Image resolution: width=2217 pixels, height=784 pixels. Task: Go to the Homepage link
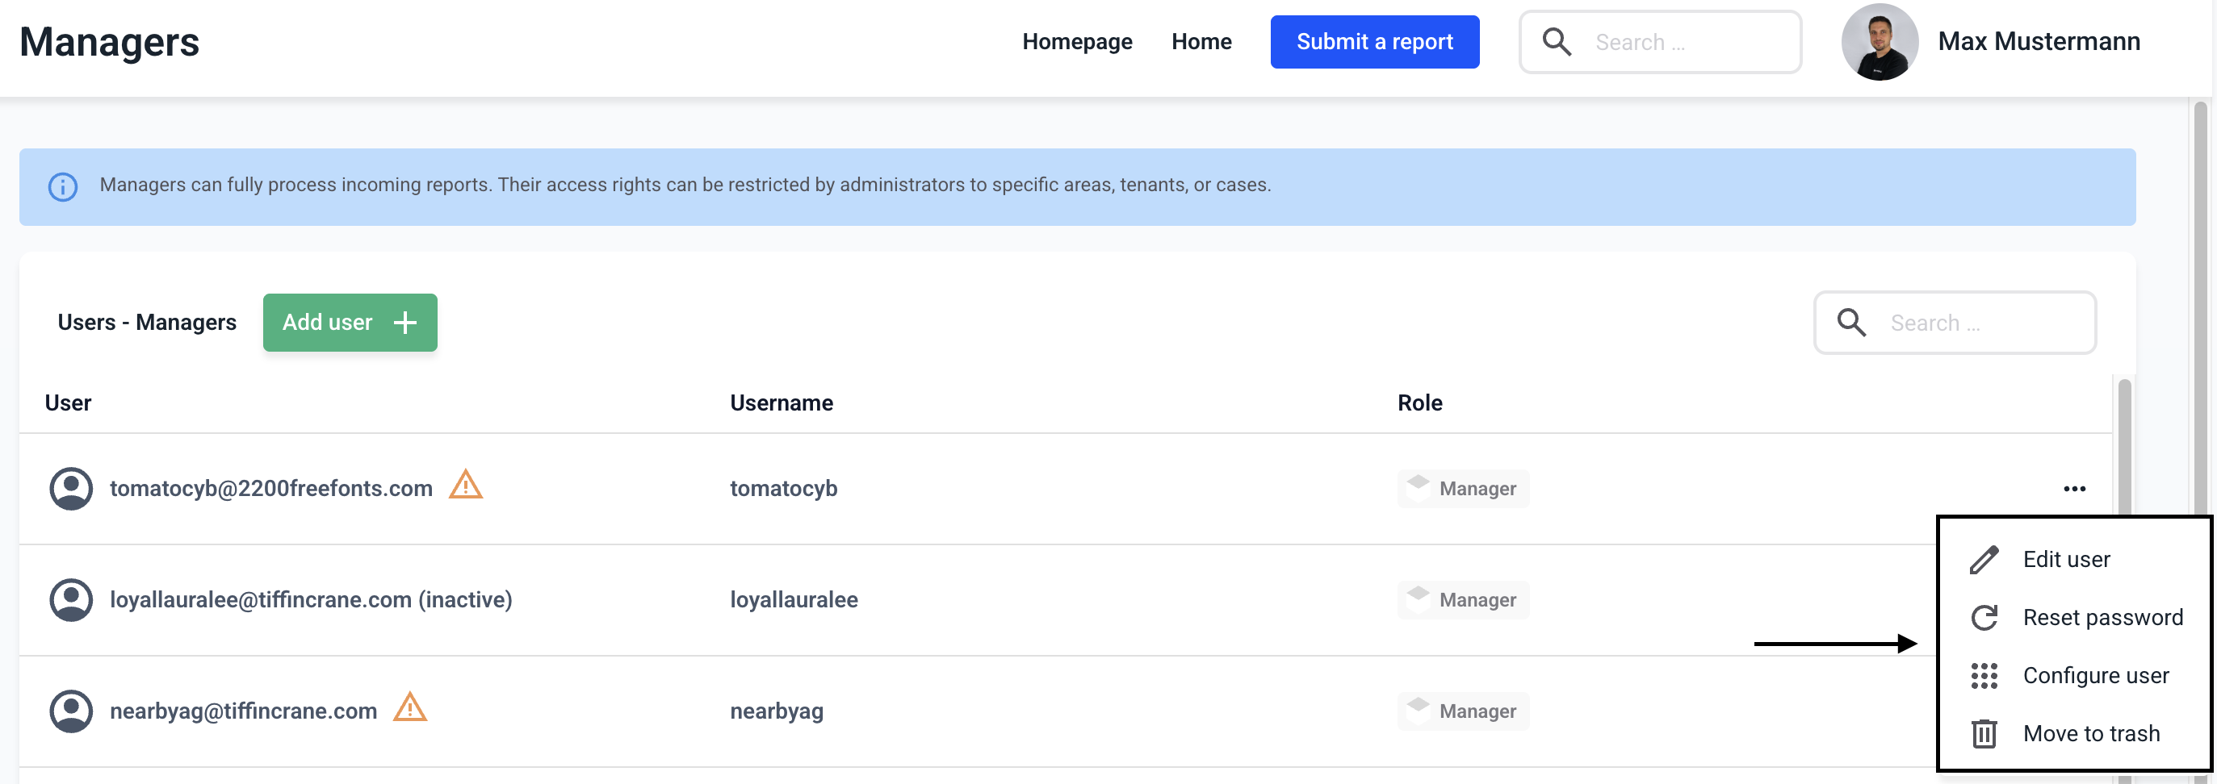[1077, 41]
